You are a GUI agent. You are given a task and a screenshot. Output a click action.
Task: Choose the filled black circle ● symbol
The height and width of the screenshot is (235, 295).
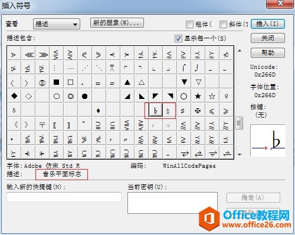[85, 96]
